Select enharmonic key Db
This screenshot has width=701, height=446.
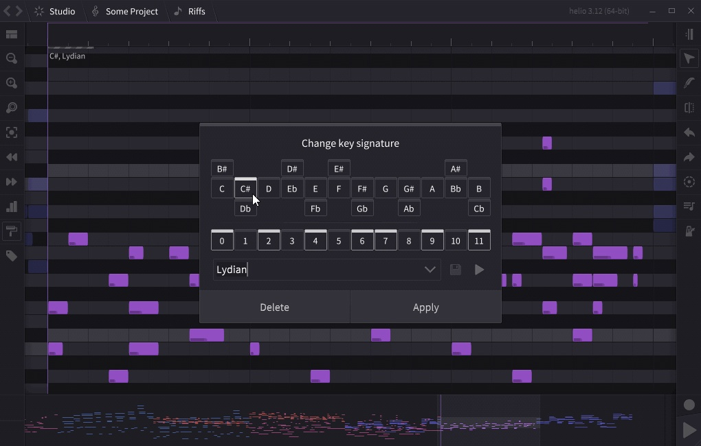point(245,208)
